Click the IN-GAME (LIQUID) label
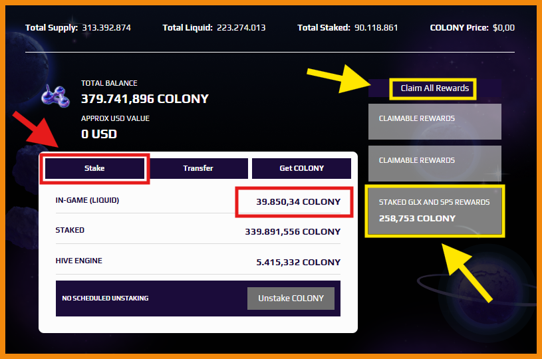Screen dimensions: 542x359 click(x=87, y=200)
